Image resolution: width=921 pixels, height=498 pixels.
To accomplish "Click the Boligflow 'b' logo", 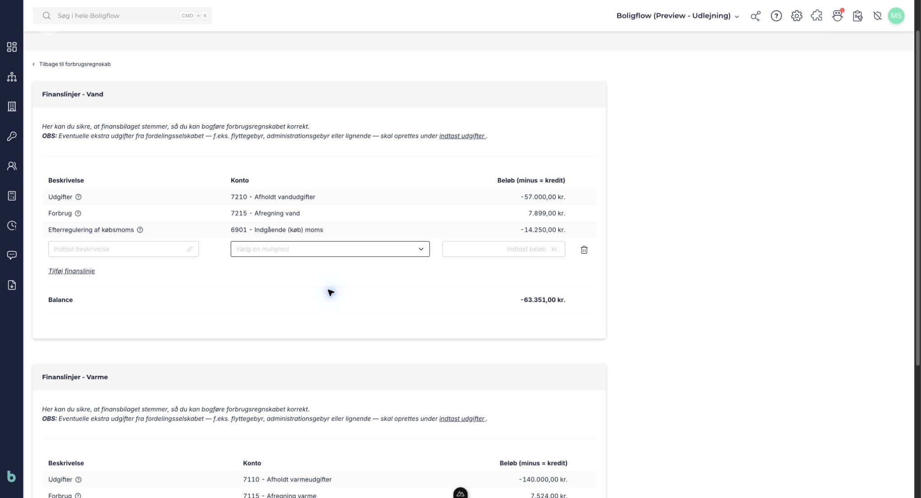I will tap(11, 476).
